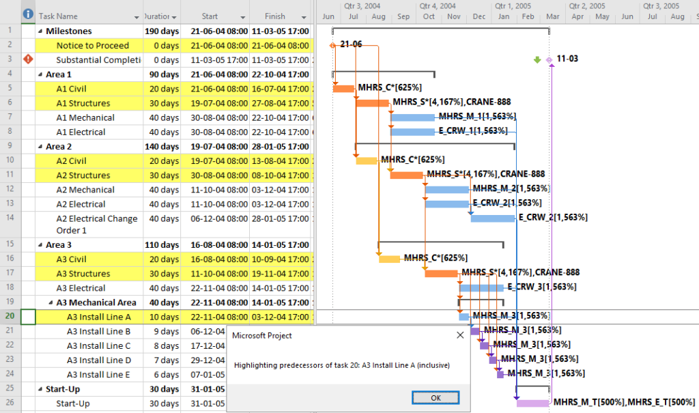Collapse the Area 2 summary group
The width and height of the screenshot is (699, 413).
(x=40, y=145)
